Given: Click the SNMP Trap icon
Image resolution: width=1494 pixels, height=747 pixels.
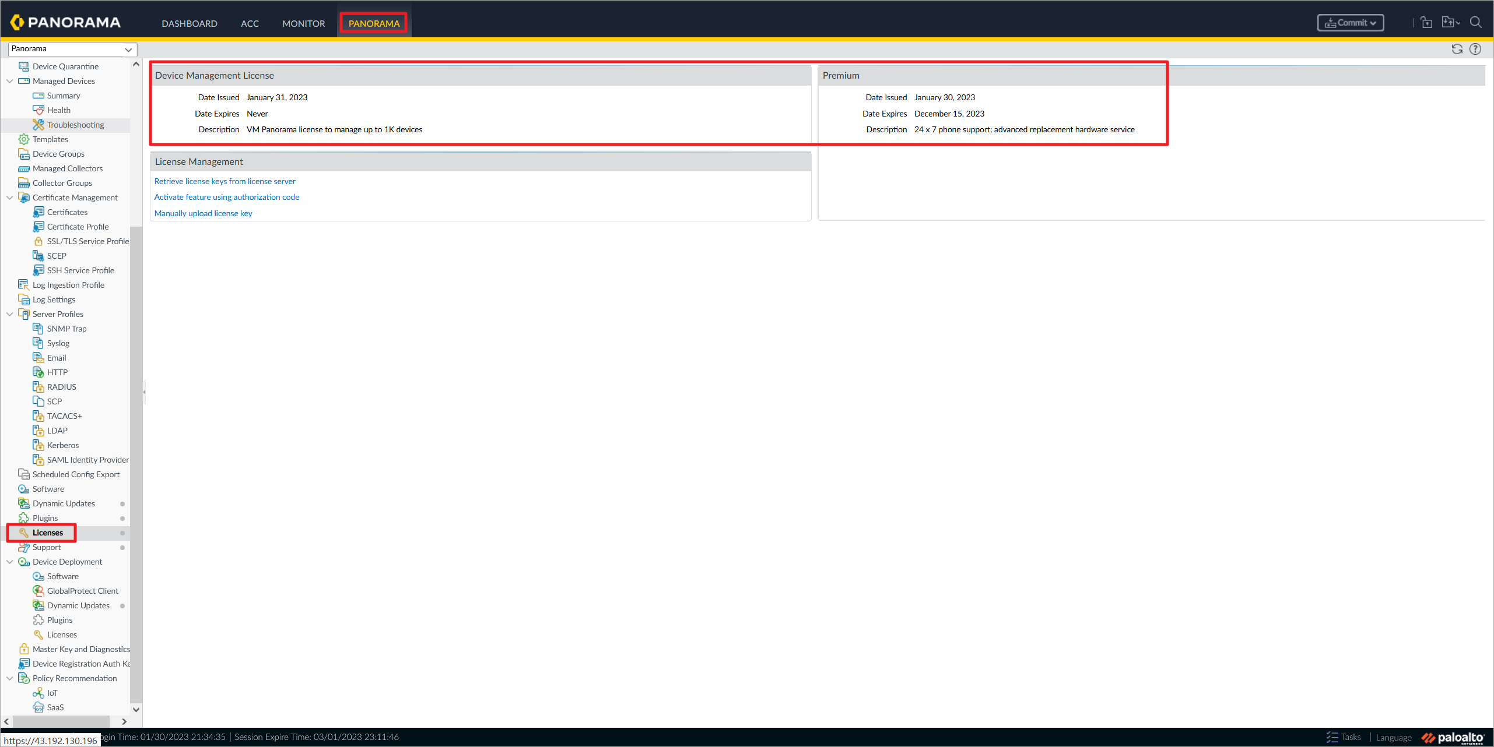Looking at the screenshot, I should click(x=38, y=329).
